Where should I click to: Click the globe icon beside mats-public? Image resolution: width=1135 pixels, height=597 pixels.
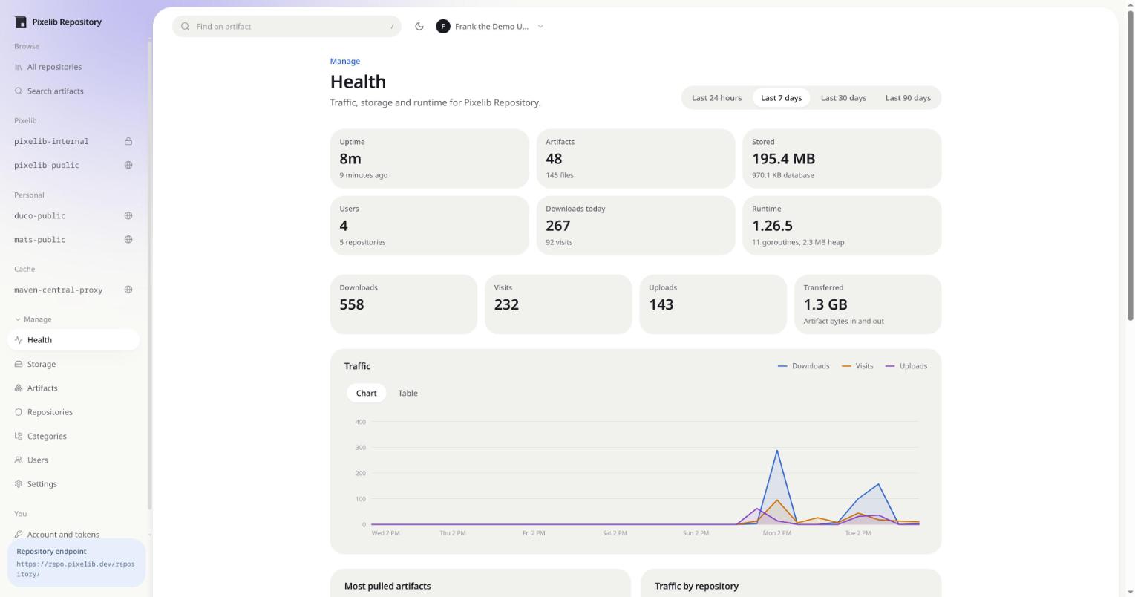[128, 239]
